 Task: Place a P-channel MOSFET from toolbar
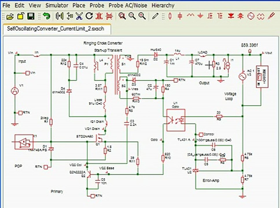click(x=220, y=16)
